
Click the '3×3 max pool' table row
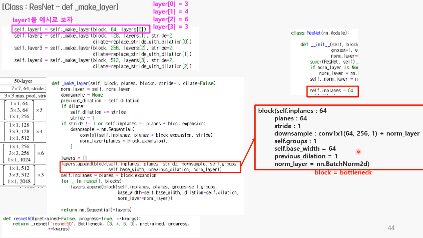tap(26, 96)
